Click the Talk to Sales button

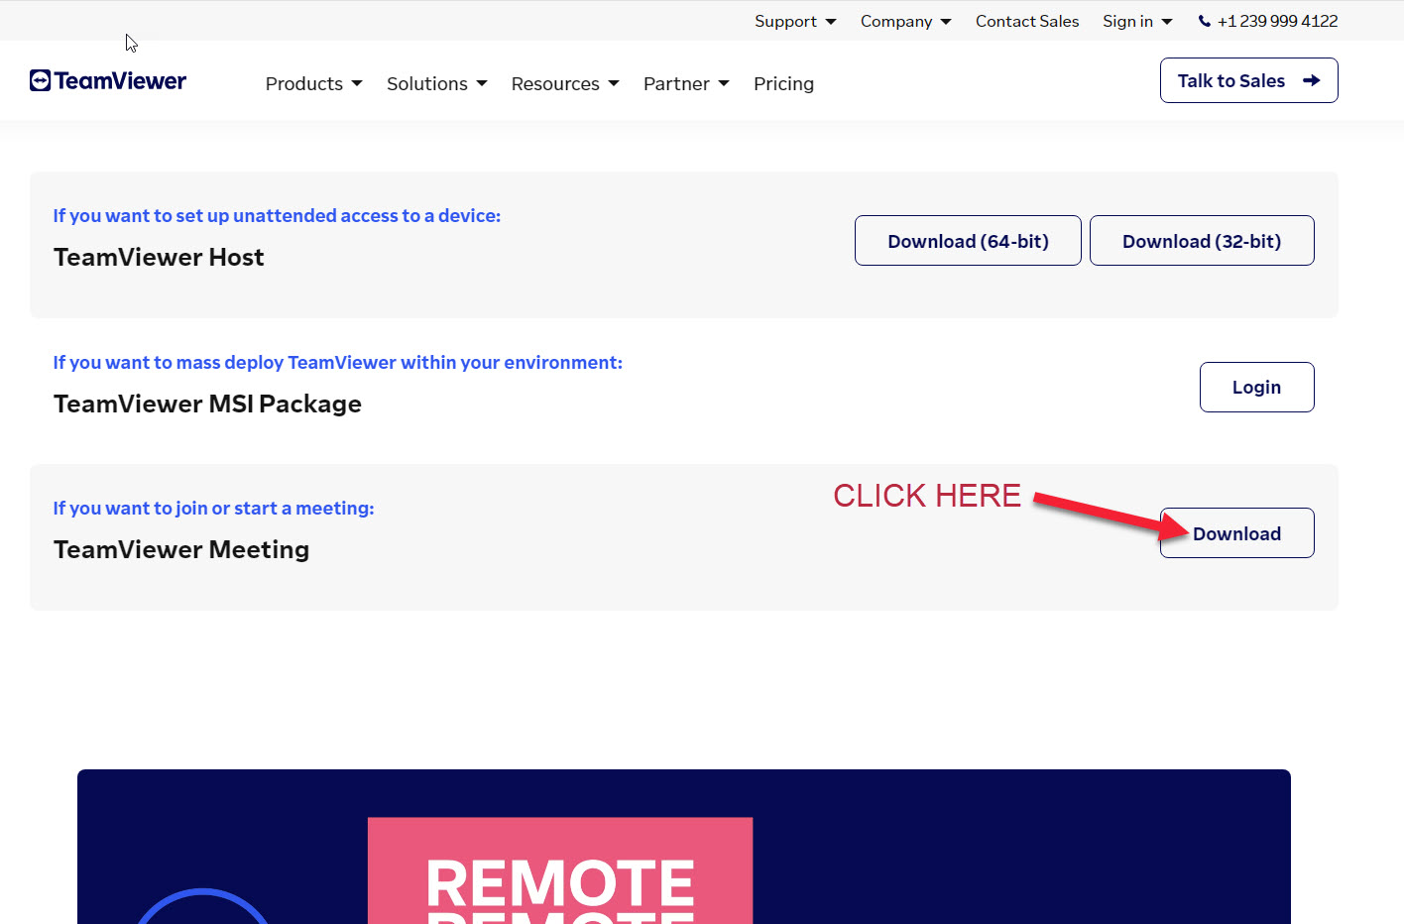[1249, 80]
